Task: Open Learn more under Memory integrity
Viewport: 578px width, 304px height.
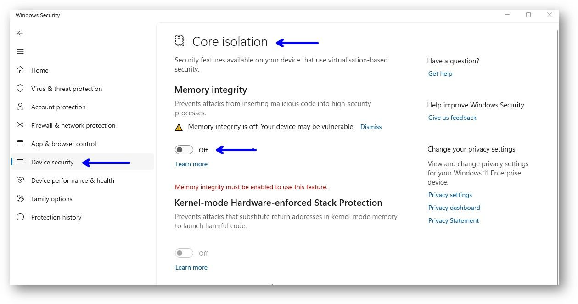Action: pos(191,164)
